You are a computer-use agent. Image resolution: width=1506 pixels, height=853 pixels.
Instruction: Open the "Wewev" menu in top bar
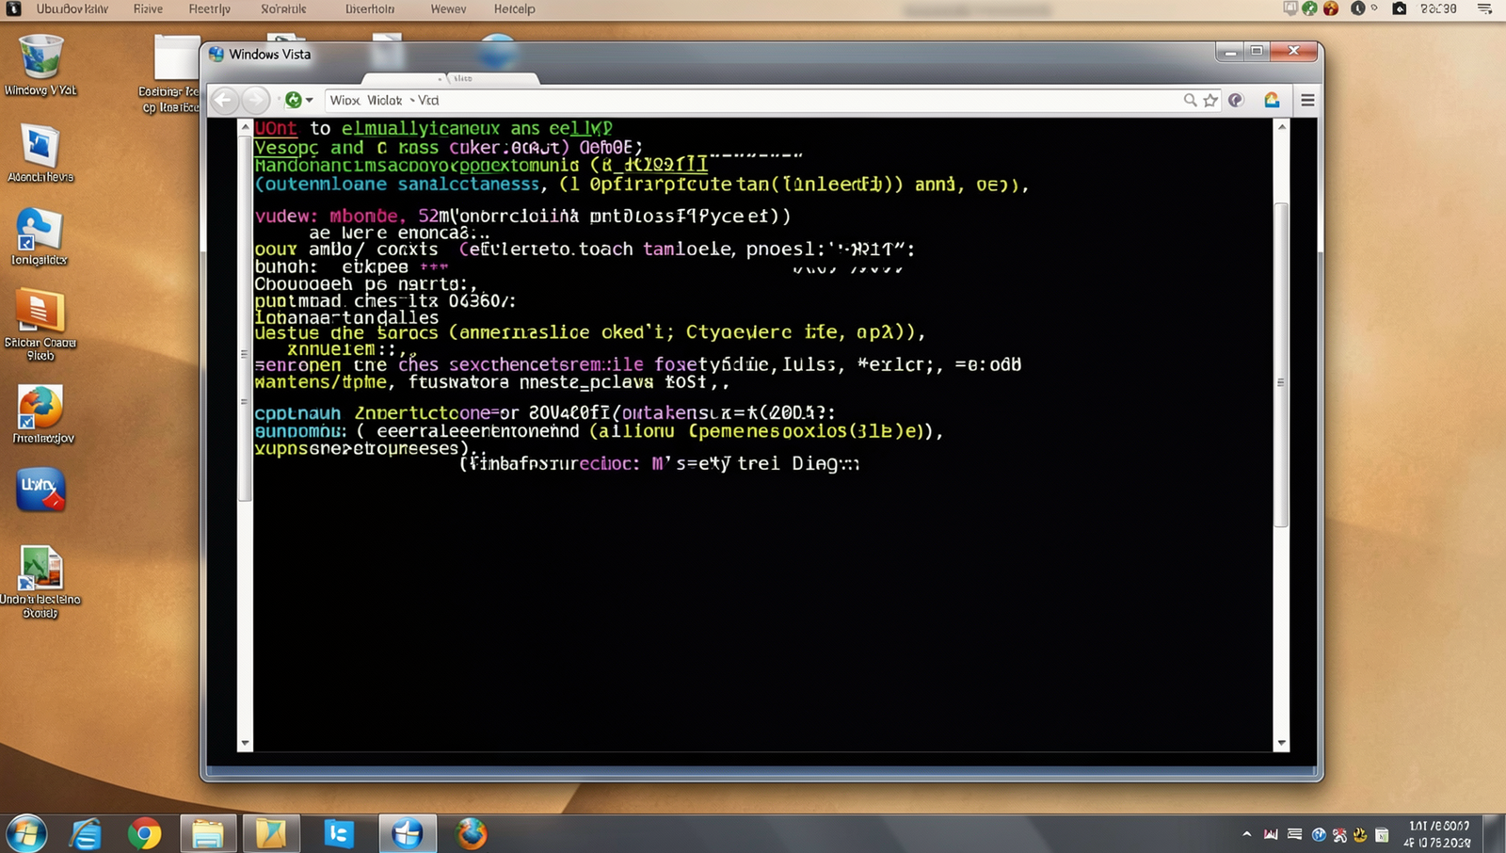(x=448, y=8)
